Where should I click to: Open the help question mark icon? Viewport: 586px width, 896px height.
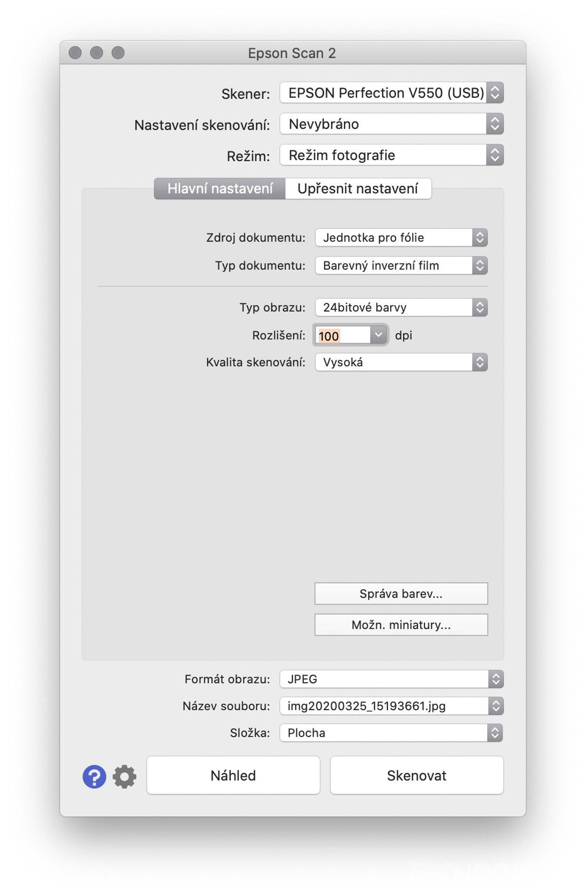click(94, 777)
